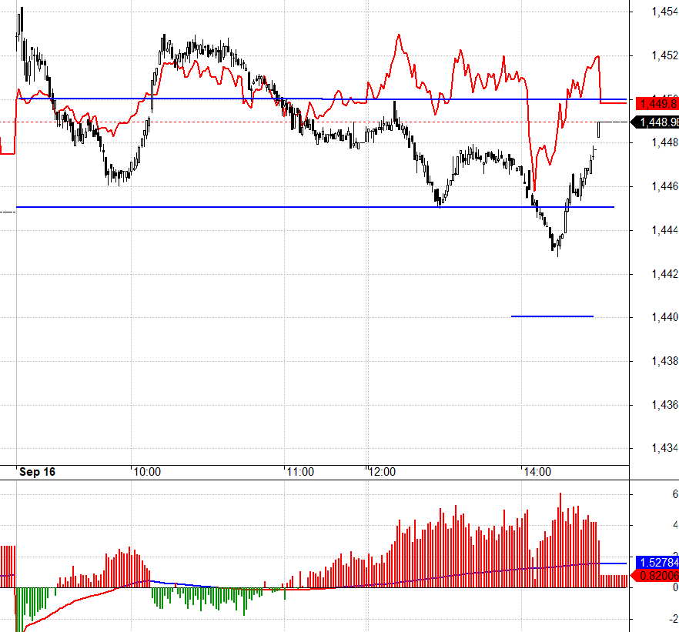679x632 pixels.
Task: Click the 12:00 time axis label
Action: 381,472
